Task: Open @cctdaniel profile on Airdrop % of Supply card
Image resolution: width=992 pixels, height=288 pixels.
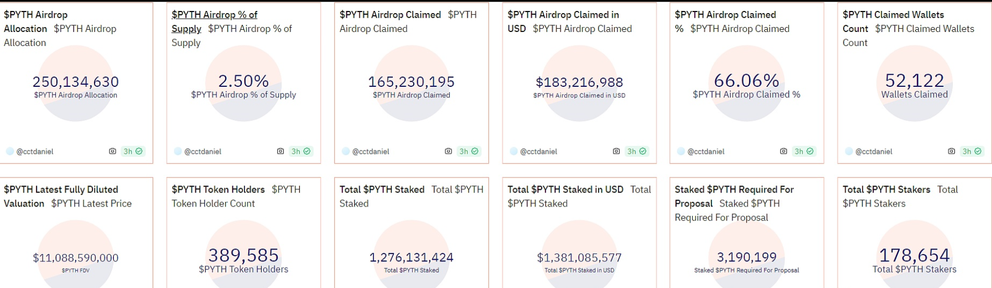Action: click(203, 152)
